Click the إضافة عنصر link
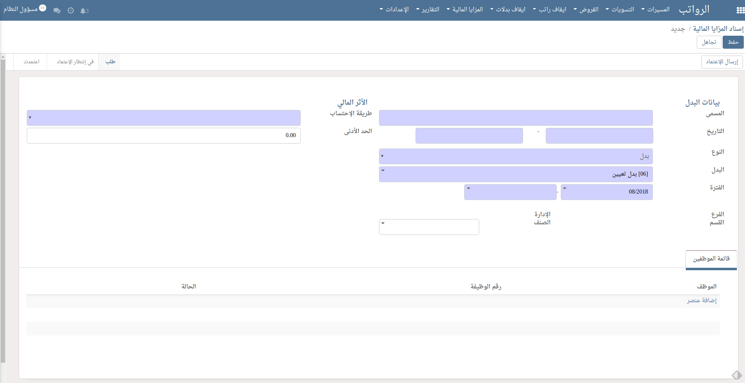The height and width of the screenshot is (383, 745). [702, 300]
